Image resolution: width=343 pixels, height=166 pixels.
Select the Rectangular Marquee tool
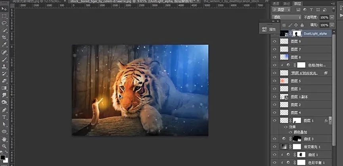point(4,15)
